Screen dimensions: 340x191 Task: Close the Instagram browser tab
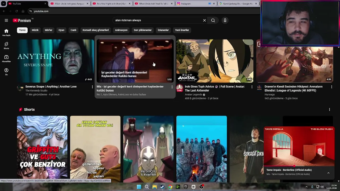point(214,4)
